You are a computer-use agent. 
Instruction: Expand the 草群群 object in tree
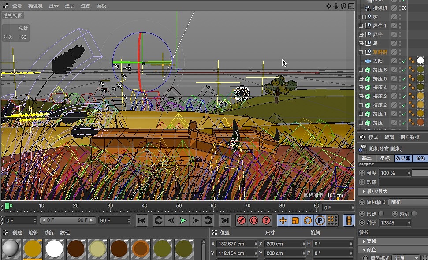(x=361, y=52)
